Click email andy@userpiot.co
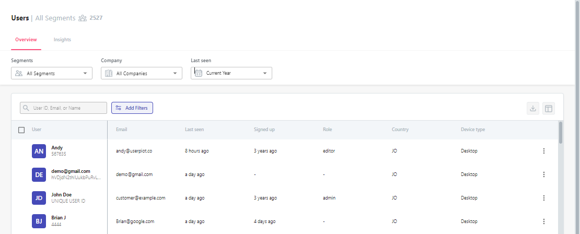The height and width of the screenshot is (234, 580). [x=134, y=151]
